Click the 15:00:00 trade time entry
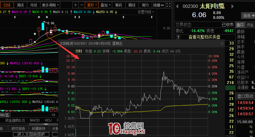Screen dimensions: 255x137 (x=245, y=121)
